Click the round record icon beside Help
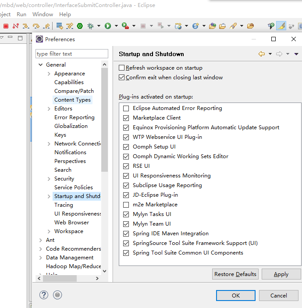This screenshot has width=302, height=308. click(57, 295)
